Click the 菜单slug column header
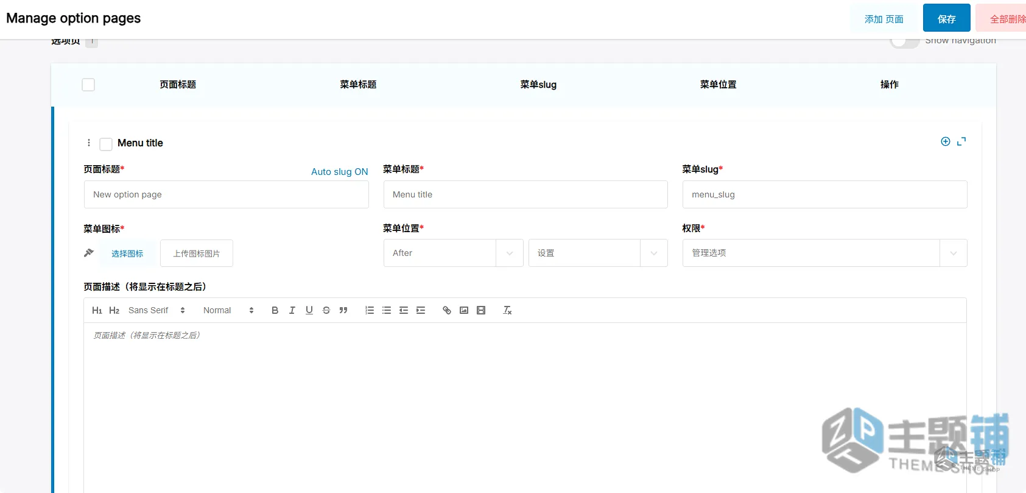Image resolution: width=1026 pixels, height=493 pixels. (538, 85)
